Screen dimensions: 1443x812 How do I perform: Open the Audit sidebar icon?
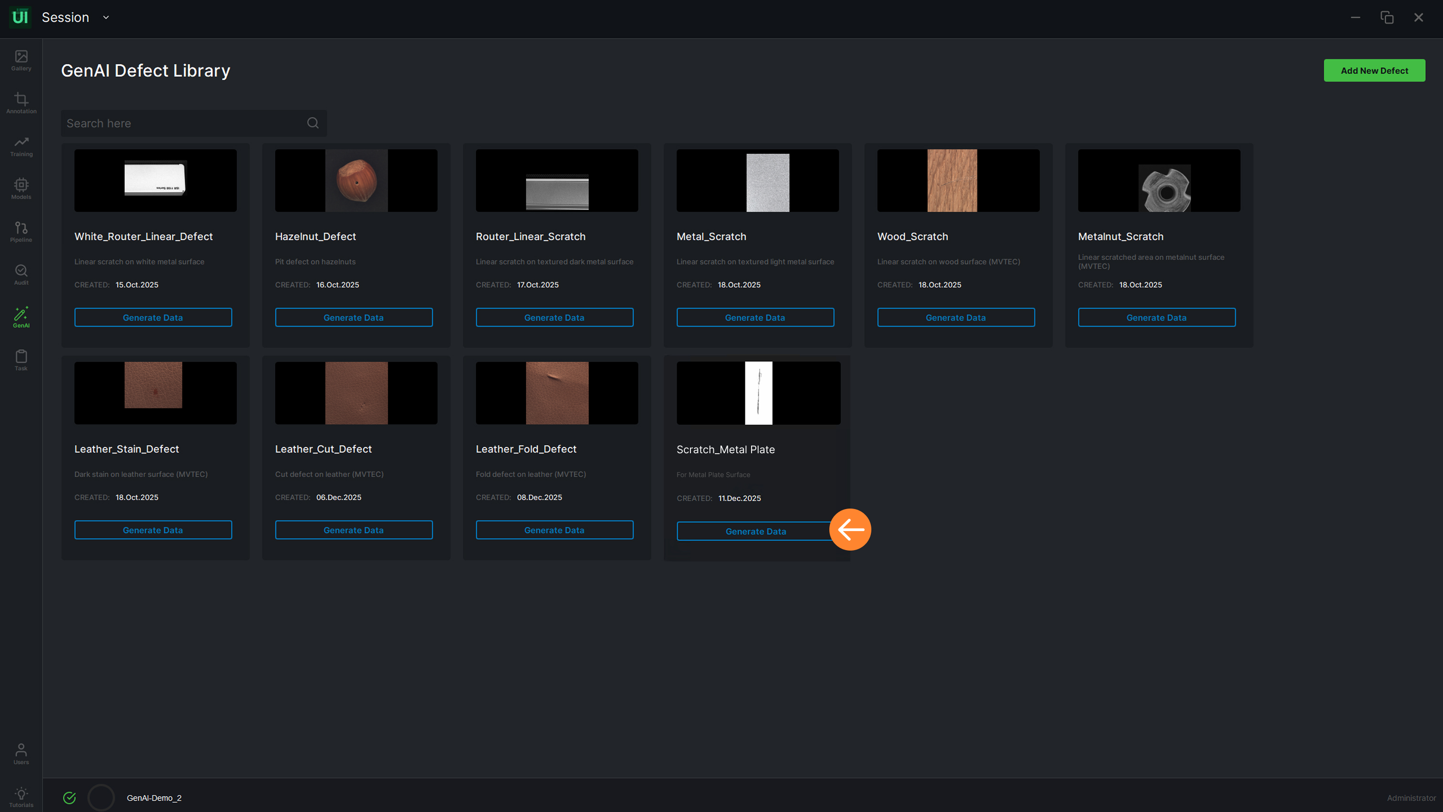click(21, 274)
